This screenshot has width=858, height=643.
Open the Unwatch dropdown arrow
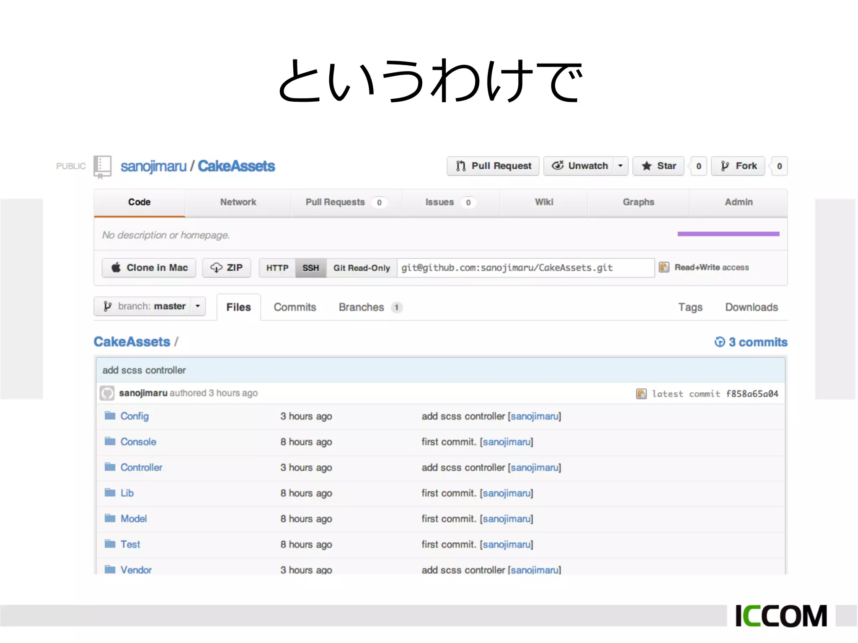[620, 166]
